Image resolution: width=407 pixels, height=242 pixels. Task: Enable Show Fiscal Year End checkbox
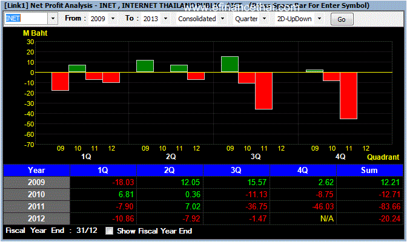click(109, 231)
